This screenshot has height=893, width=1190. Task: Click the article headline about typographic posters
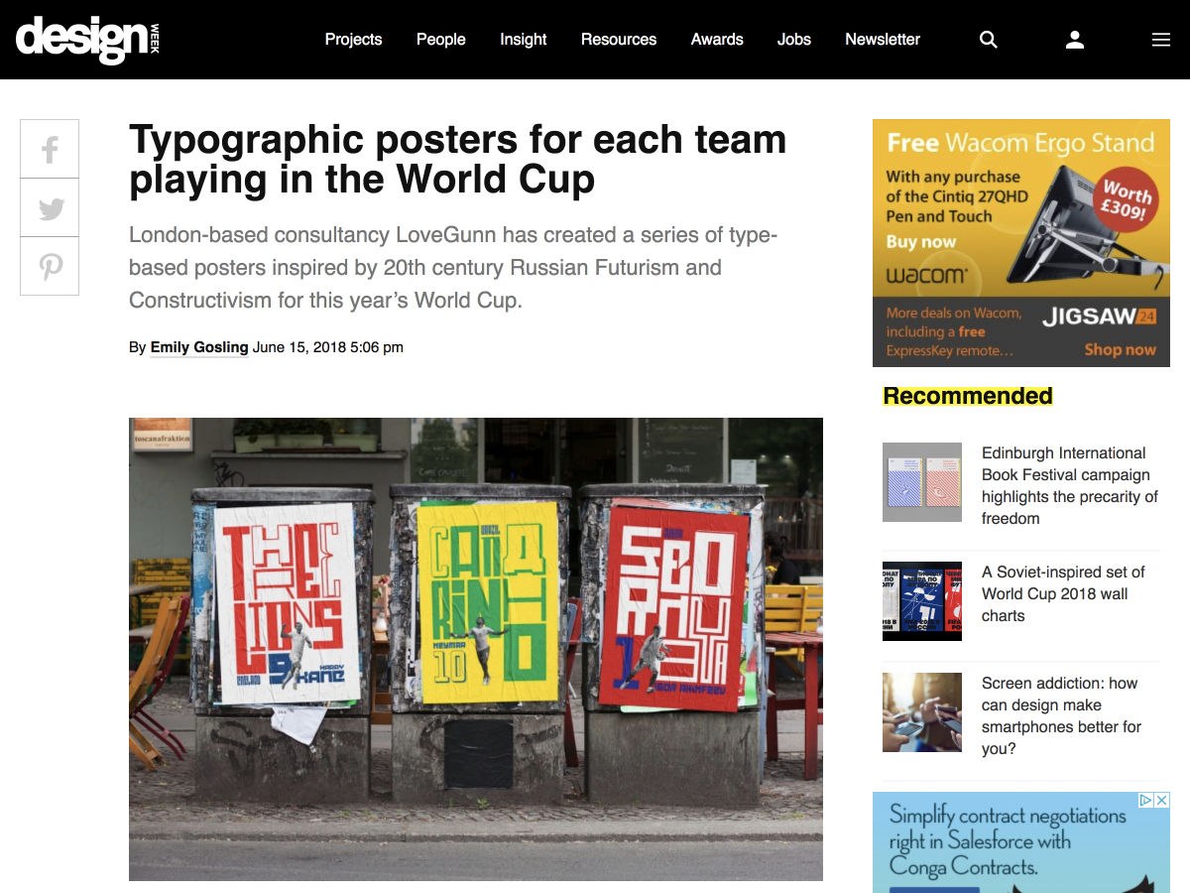click(x=457, y=159)
